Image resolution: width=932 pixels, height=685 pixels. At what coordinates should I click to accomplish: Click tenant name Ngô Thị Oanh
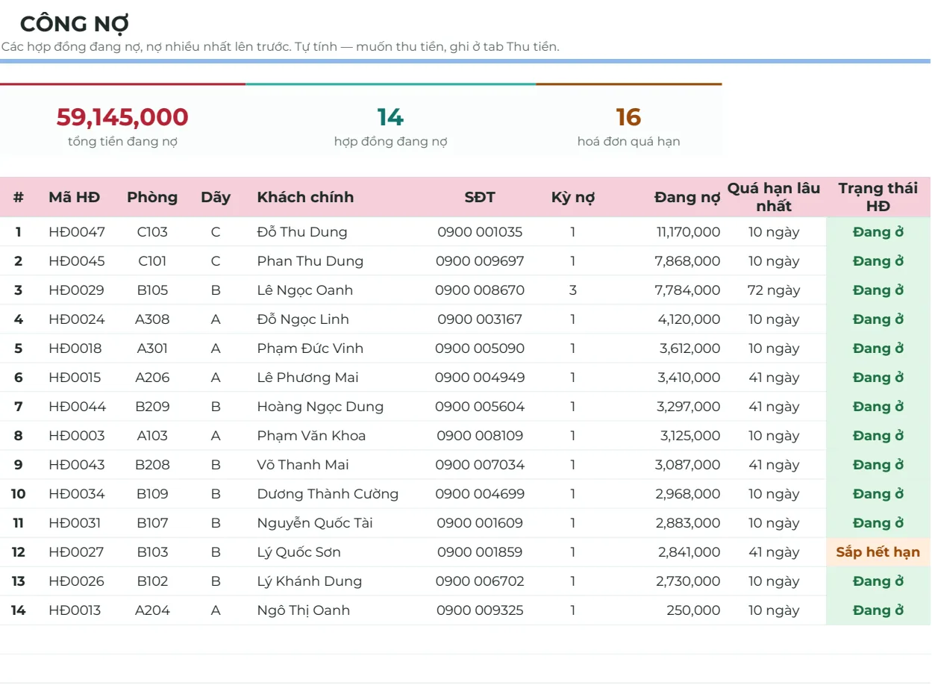[x=304, y=610]
